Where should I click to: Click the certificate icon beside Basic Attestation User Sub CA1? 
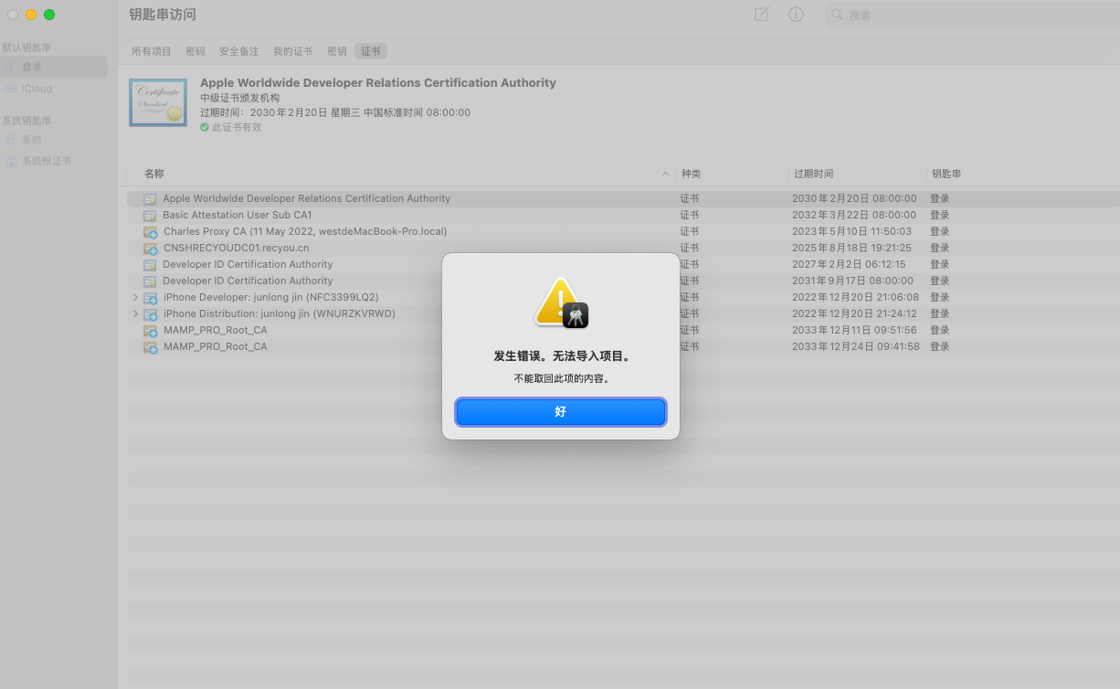pyautogui.click(x=150, y=215)
